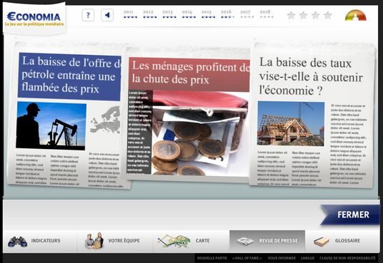383x263 pixels.
Task: Click the coin purse photo
Action: point(200,133)
